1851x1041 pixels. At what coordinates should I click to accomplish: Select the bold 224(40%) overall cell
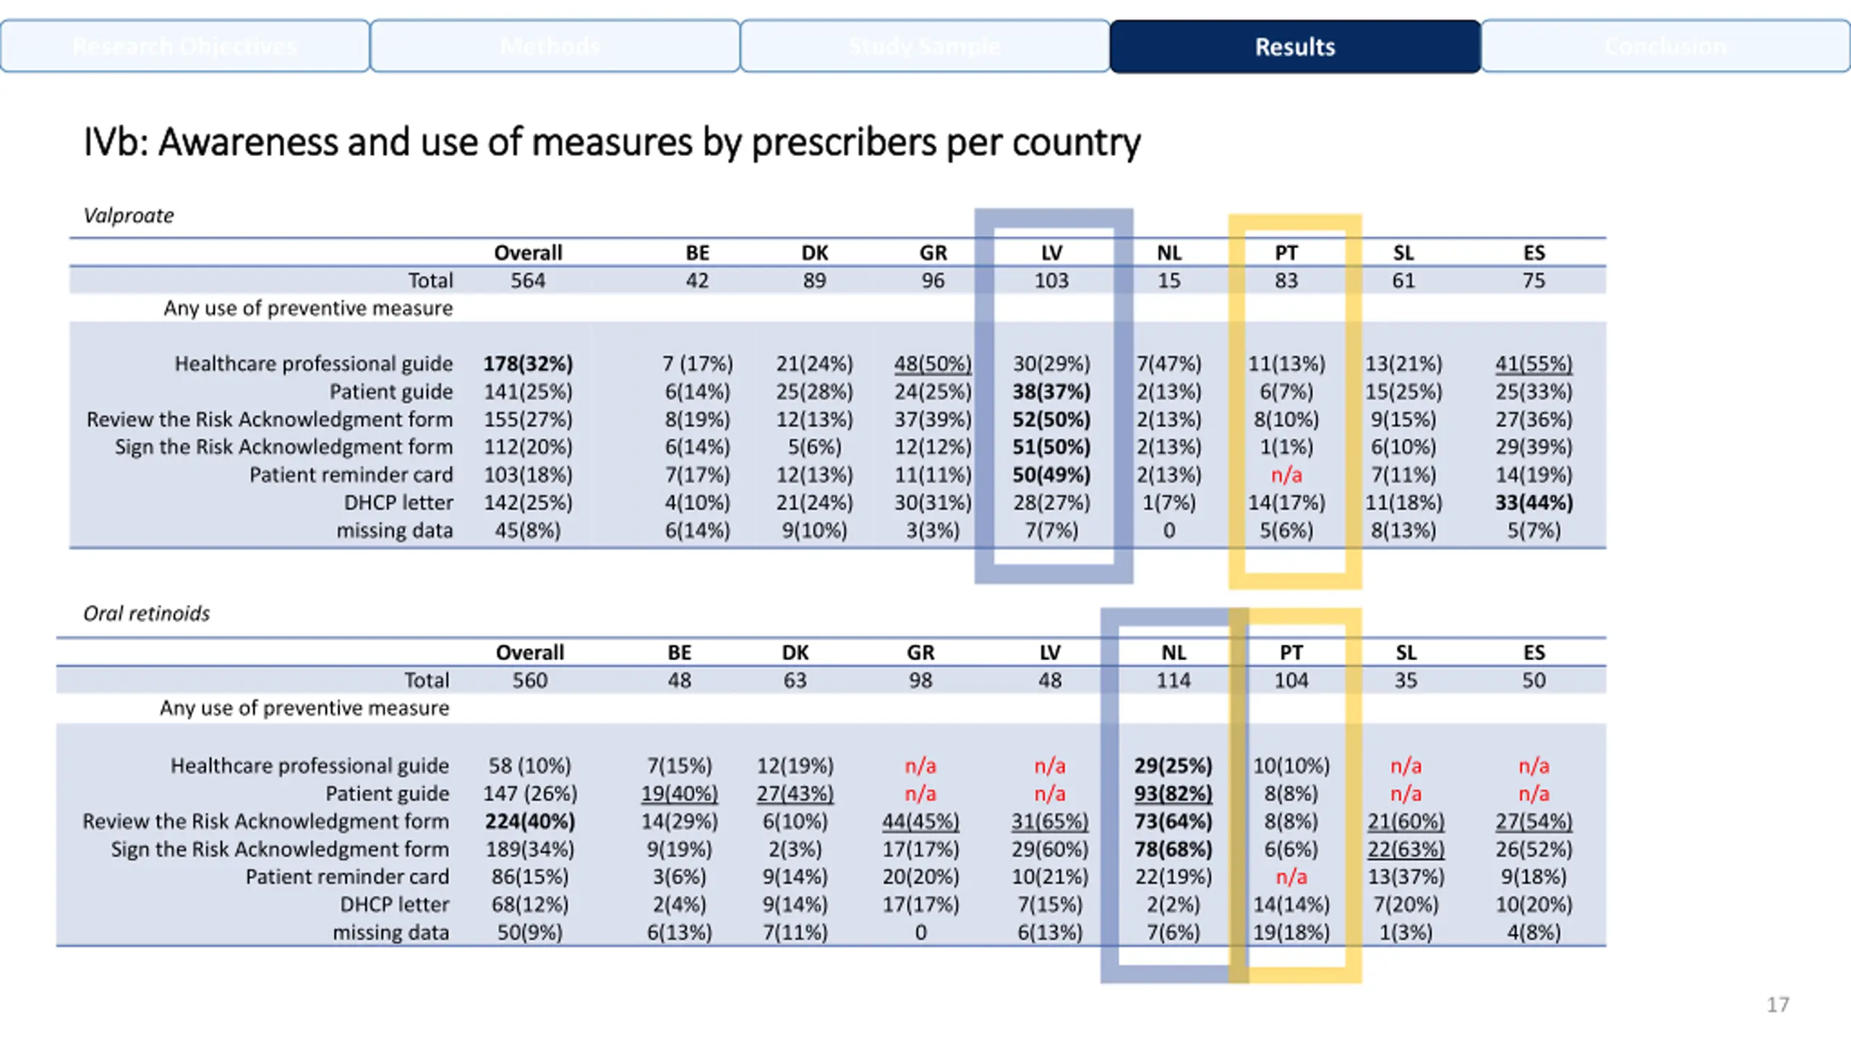pos(530,821)
